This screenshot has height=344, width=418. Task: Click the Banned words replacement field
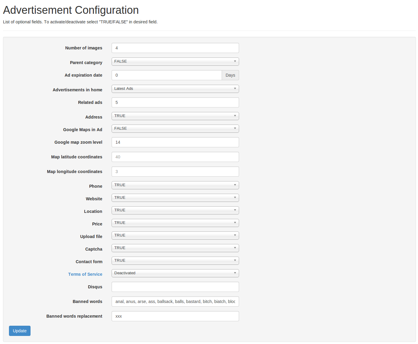175,316
